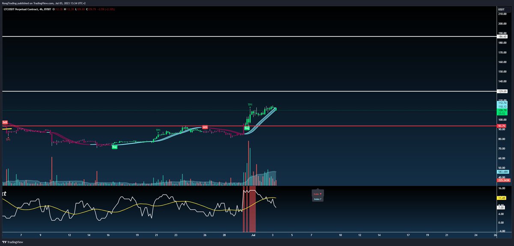Select the 129.69 price level label
This screenshot has width=514, height=246.
pyautogui.click(x=502, y=92)
